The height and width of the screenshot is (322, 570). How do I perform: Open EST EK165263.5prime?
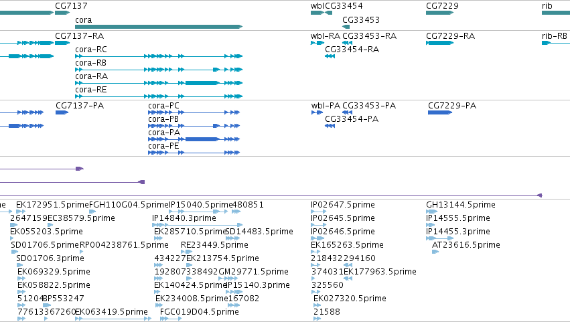click(x=347, y=245)
